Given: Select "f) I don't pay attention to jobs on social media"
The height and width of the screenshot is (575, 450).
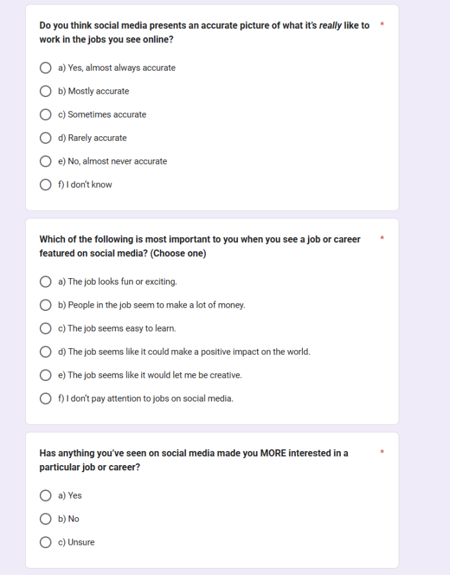Looking at the screenshot, I should point(46,398).
